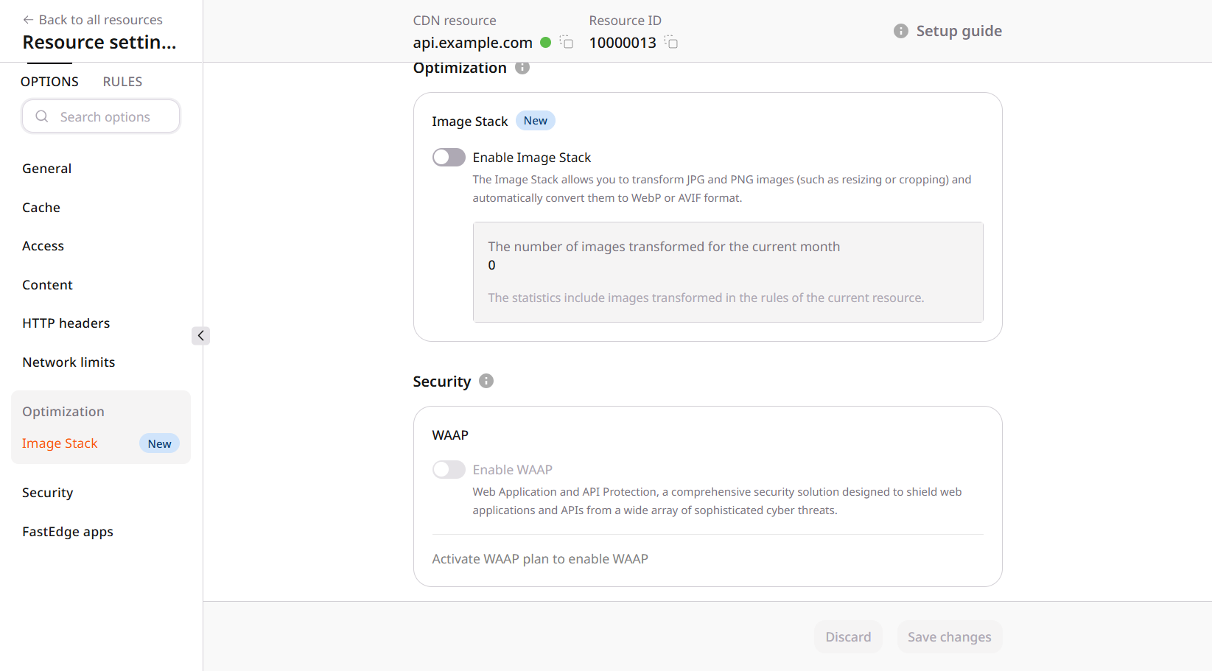
Task: Open FastEdge apps section
Action: (x=68, y=532)
